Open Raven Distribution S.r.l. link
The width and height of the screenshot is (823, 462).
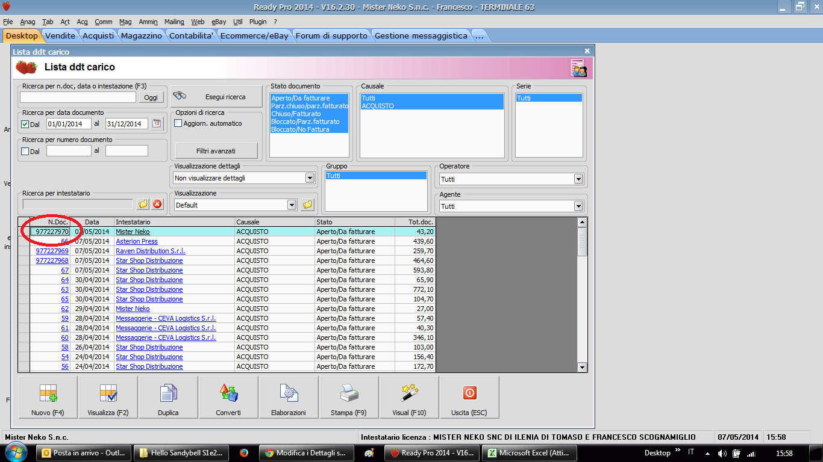pos(151,251)
